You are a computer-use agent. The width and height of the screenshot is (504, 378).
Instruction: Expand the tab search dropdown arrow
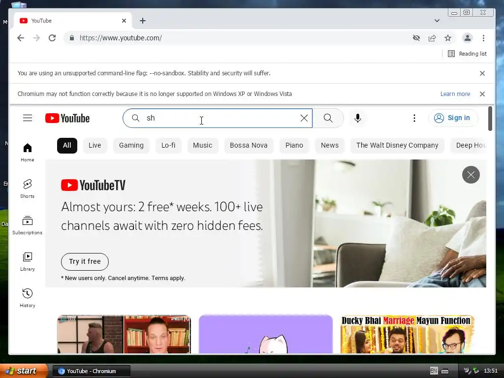[437, 21]
